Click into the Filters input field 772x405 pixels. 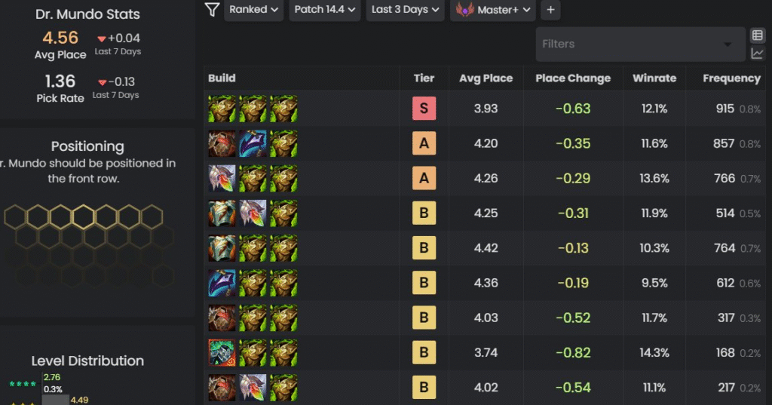640,44
